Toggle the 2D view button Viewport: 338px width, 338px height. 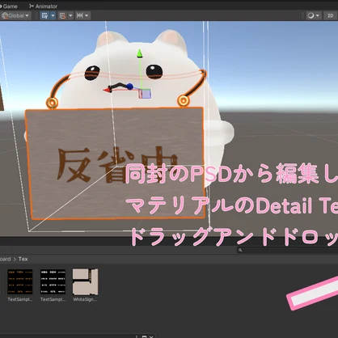[331, 15]
